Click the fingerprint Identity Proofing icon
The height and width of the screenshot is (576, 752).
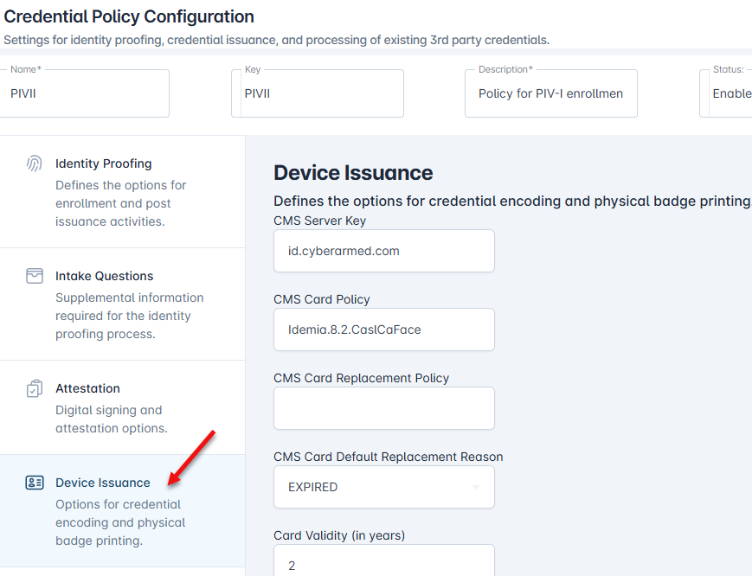click(x=35, y=163)
